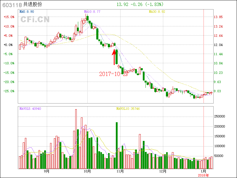Click the CFi.CN watermark logo
This screenshot has width=237, height=178.
35,20
